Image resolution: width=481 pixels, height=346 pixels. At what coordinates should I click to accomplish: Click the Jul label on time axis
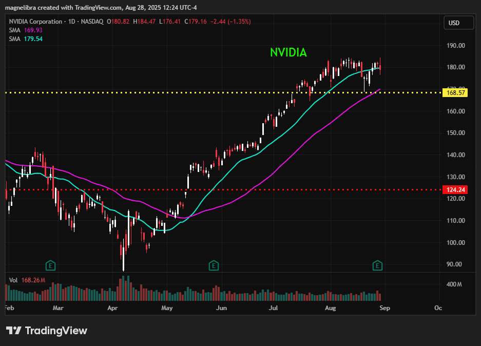pos(273,307)
